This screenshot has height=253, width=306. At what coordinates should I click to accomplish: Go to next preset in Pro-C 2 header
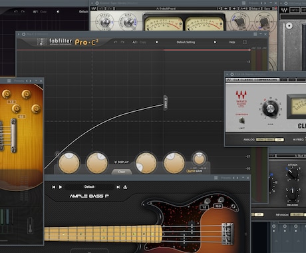pyautogui.click(x=215, y=42)
